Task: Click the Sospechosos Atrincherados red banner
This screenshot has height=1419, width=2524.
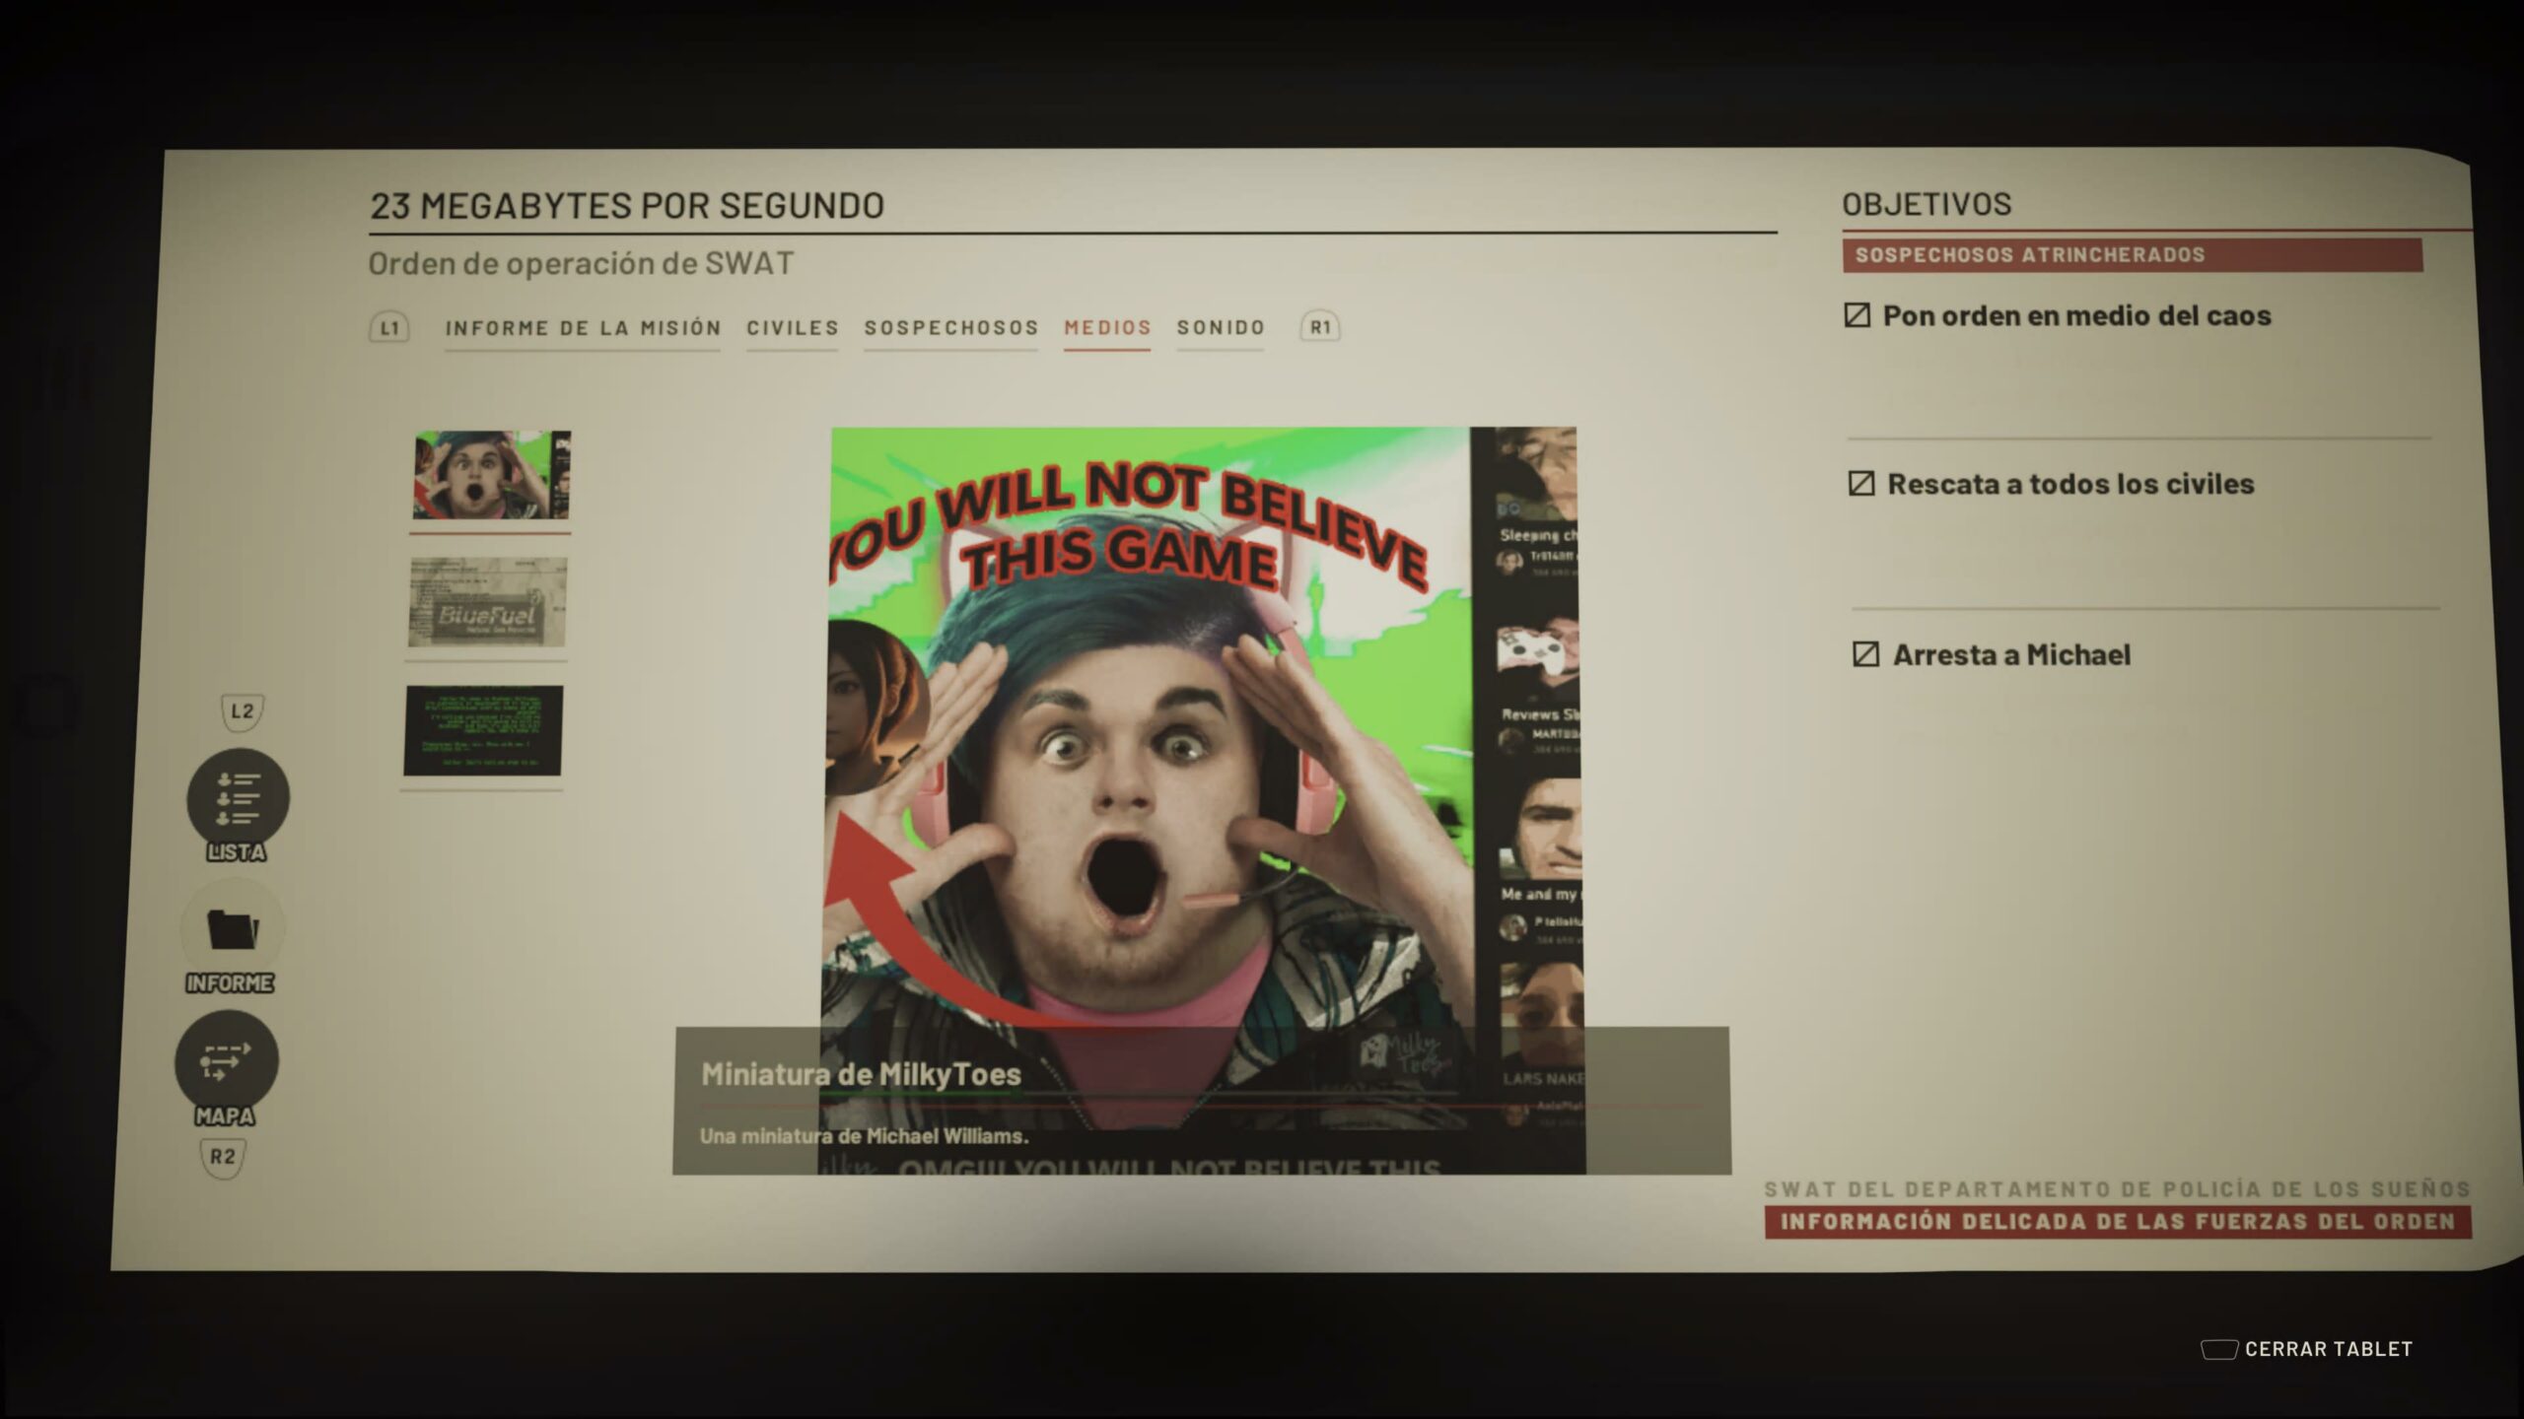Action: pyautogui.click(x=2132, y=255)
